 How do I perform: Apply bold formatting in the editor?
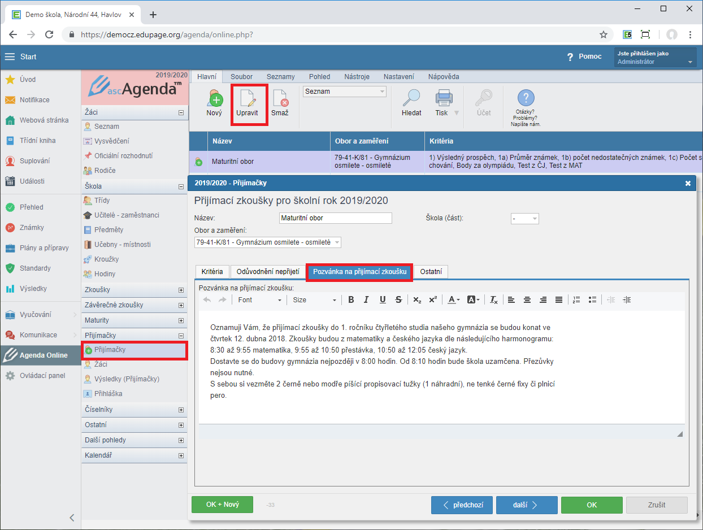(x=351, y=300)
